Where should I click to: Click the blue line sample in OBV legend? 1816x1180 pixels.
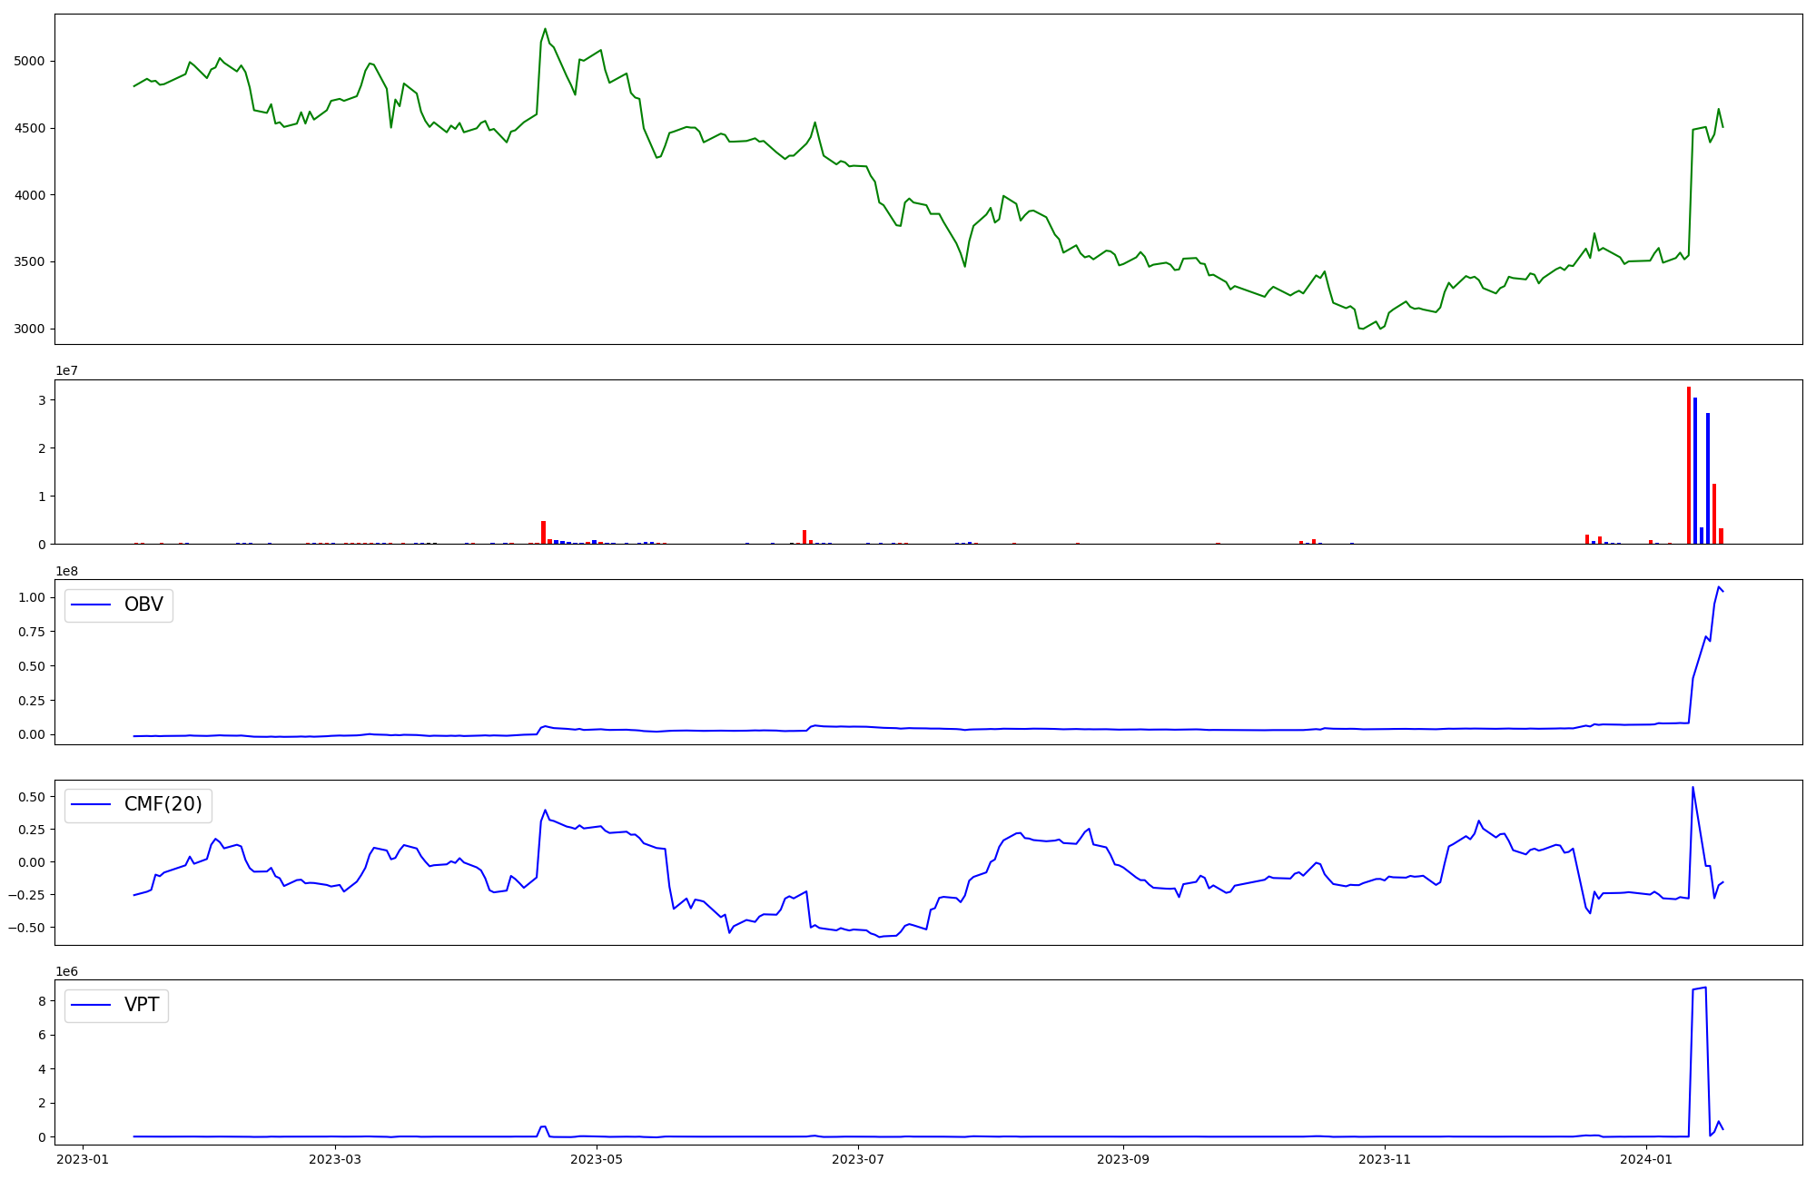91,605
